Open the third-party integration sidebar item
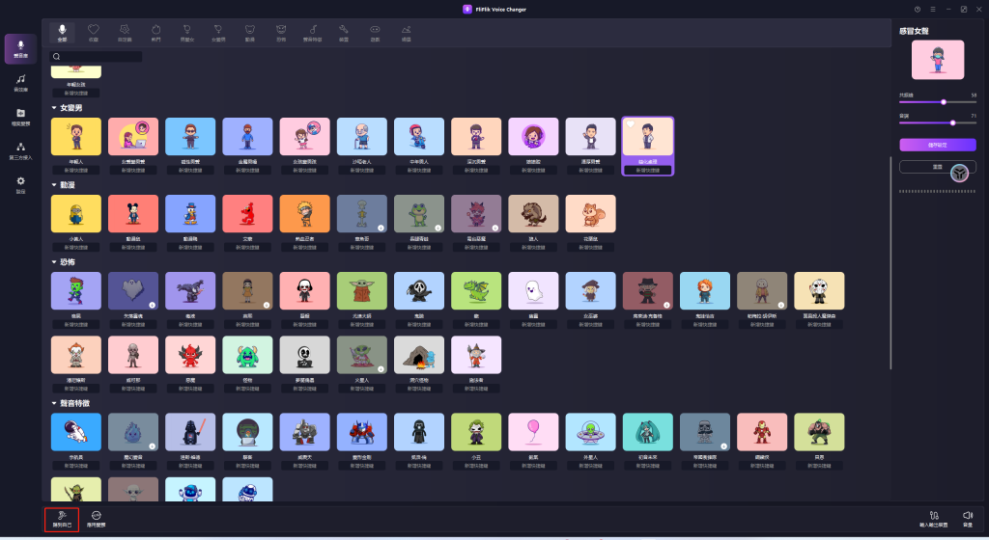Screen dimensions: 989x540 pyautogui.click(x=21, y=150)
